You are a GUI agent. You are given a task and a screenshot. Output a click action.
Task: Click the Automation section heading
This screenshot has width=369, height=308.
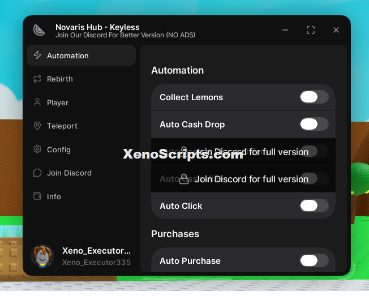pyautogui.click(x=178, y=70)
